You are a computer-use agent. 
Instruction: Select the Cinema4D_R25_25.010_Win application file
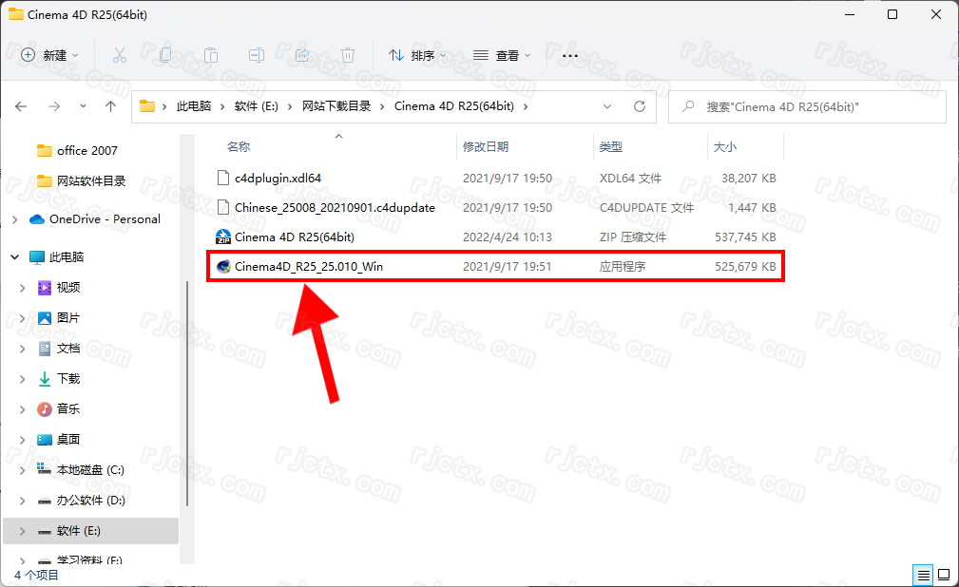point(309,267)
